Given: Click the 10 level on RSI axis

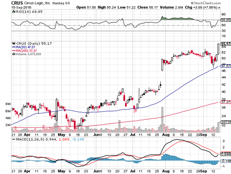Looking at the screenshot, I should pos(224,36).
